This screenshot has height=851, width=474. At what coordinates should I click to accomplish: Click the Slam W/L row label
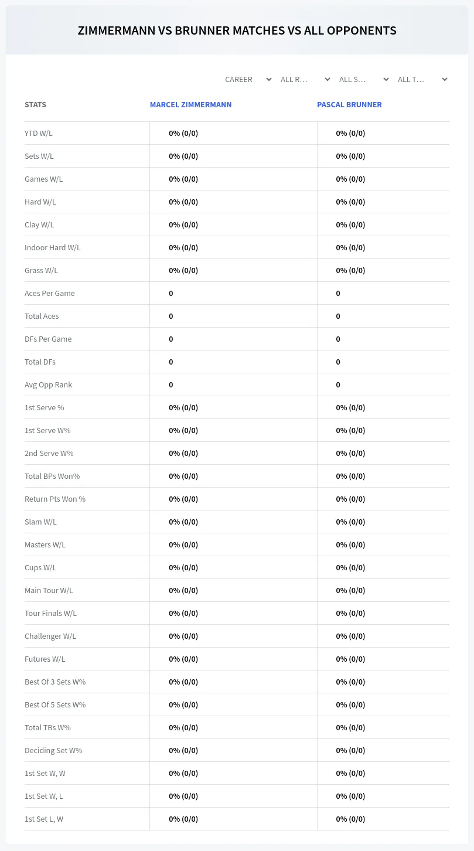tap(40, 522)
